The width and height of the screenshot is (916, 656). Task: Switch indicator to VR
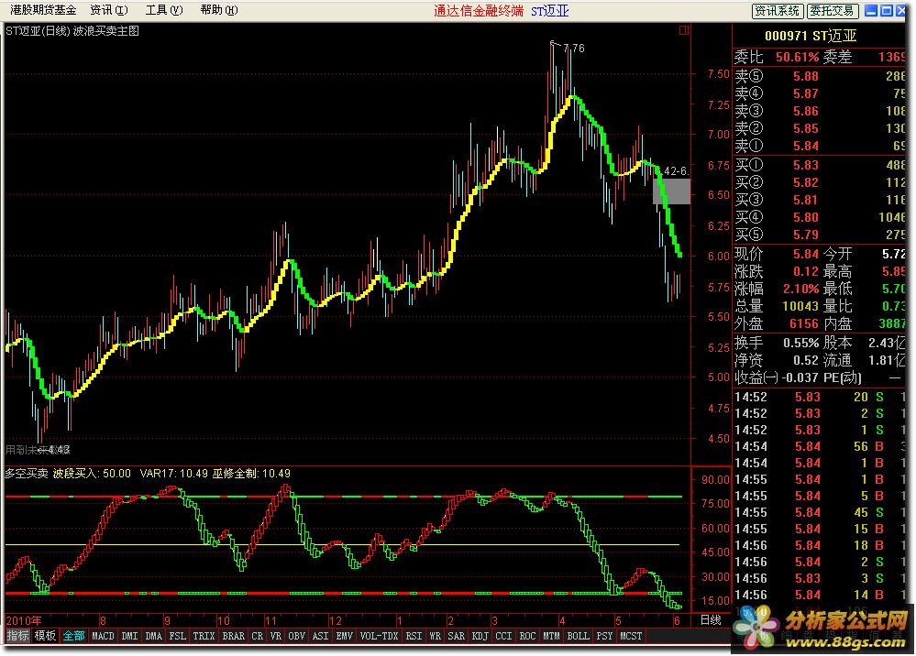pyautogui.click(x=276, y=636)
